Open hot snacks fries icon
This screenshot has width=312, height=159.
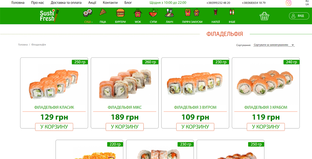coord(192,12)
